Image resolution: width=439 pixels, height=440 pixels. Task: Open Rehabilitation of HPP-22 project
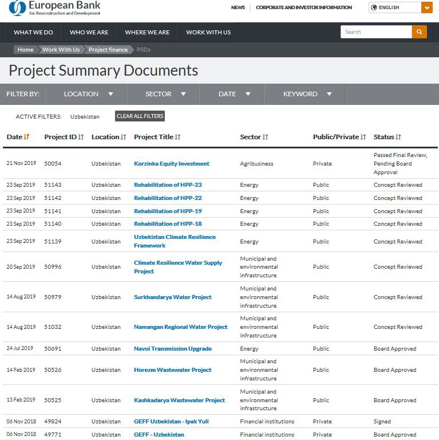click(x=168, y=198)
